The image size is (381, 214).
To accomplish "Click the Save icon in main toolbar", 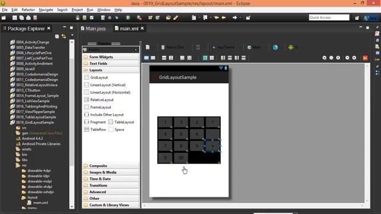I will tap(15, 18).
